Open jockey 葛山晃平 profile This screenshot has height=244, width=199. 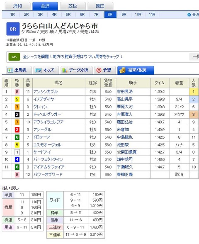[125, 99]
